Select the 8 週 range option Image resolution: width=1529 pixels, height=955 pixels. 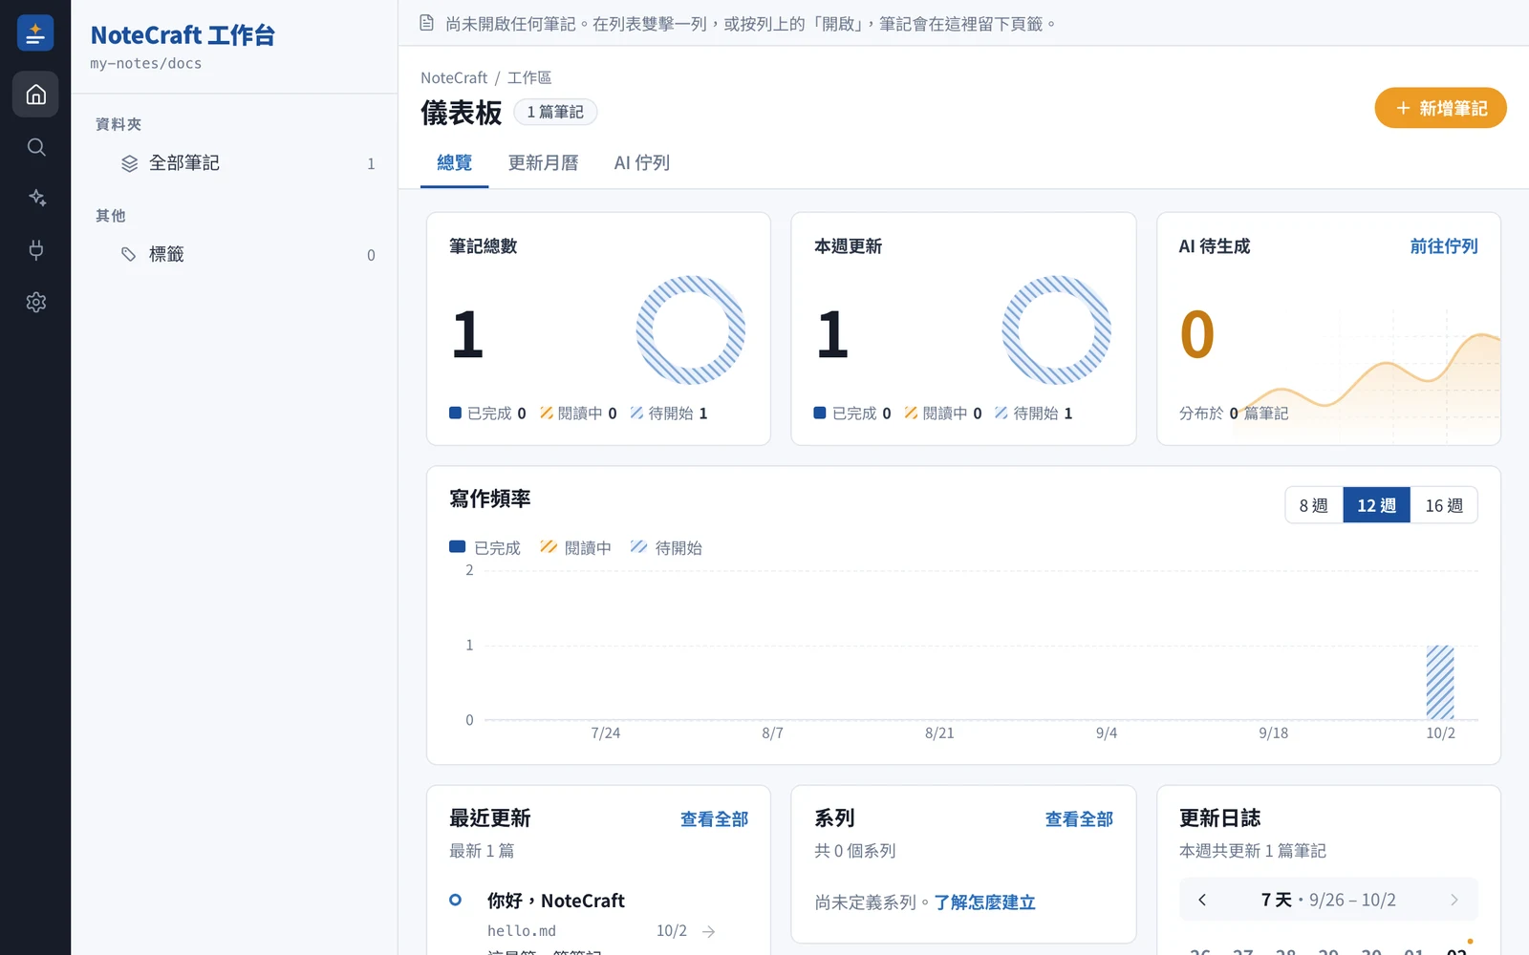(x=1314, y=505)
